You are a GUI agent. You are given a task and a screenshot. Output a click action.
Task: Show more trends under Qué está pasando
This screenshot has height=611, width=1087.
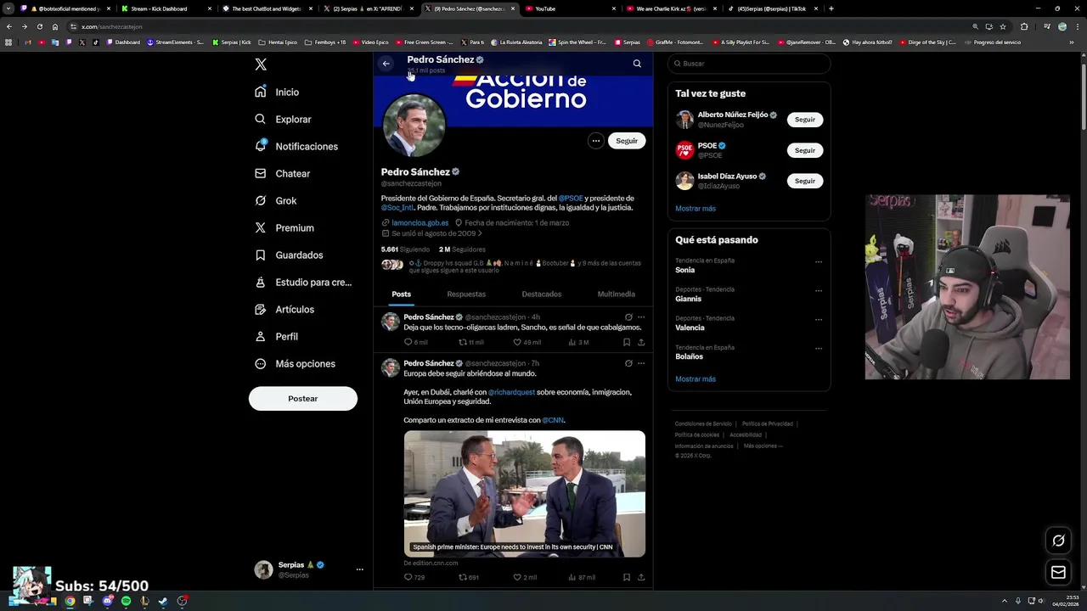[x=696, y=379]
